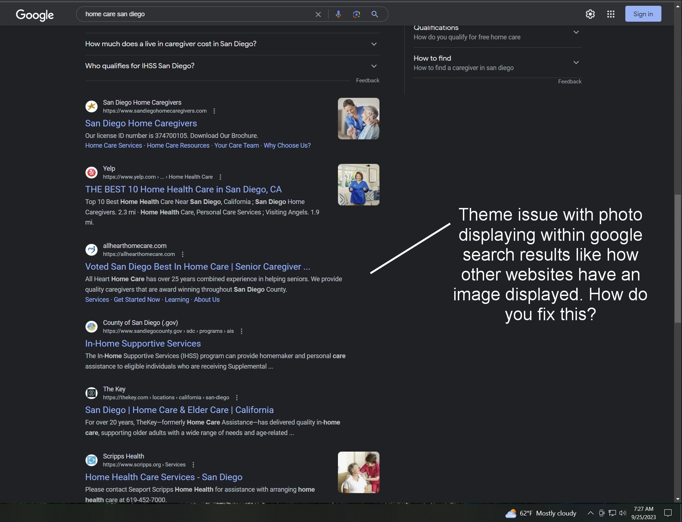Clear the search box text
The width and height of the screenshot is (682, 522).
(318, 14)
